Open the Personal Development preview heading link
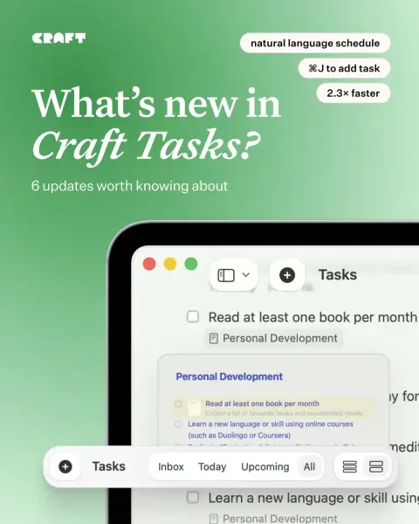419x524 pixels. coord(230,376)
